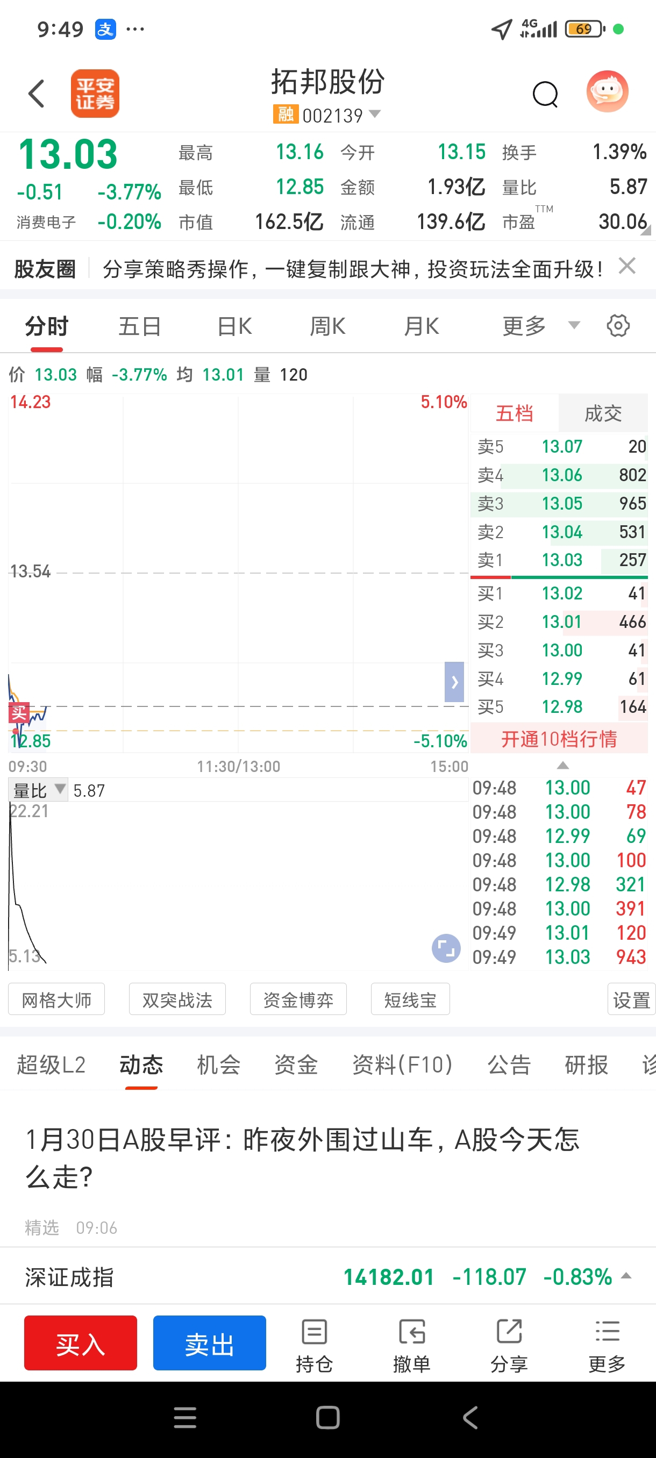Image resolution: width=656 pixels, height=1458 pixels.
Task: Open the 资金 tab
Action: 296,1064
